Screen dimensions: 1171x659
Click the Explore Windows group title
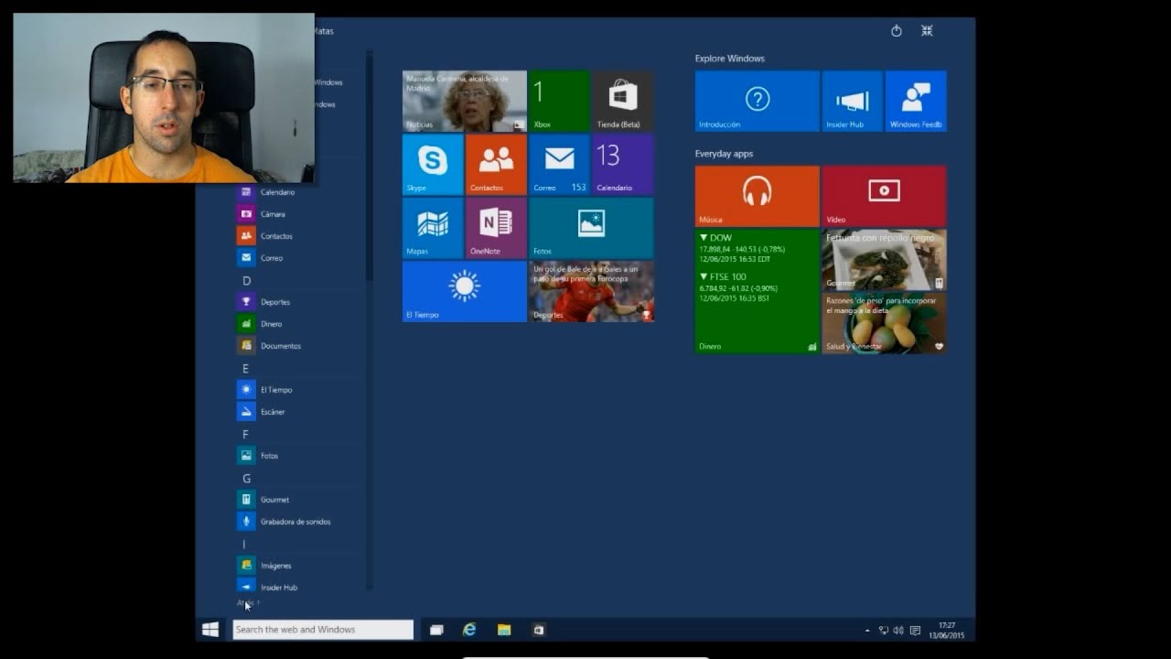tap(729, 59)
